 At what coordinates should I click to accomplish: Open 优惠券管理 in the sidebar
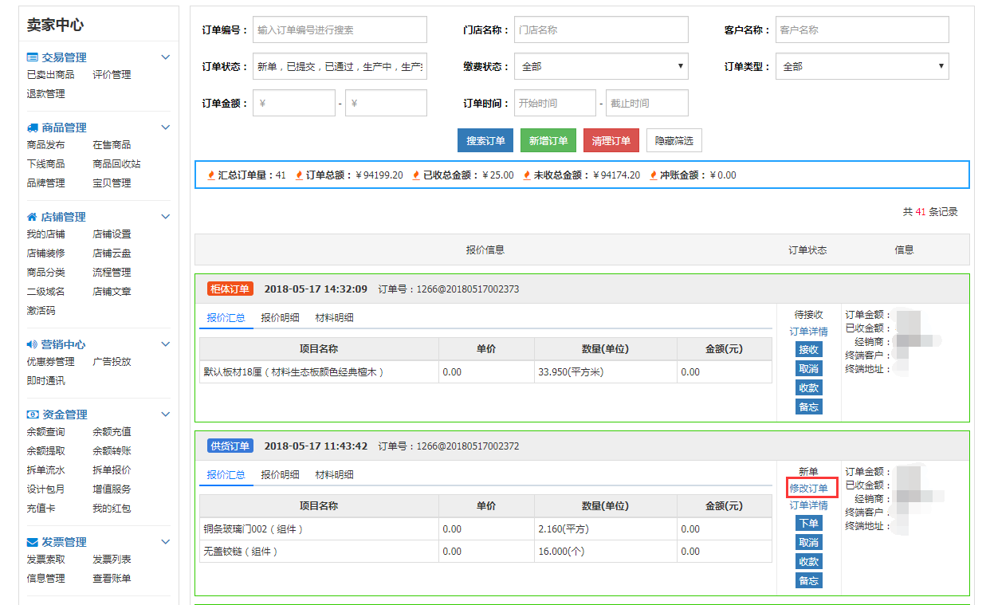point(50,362)
